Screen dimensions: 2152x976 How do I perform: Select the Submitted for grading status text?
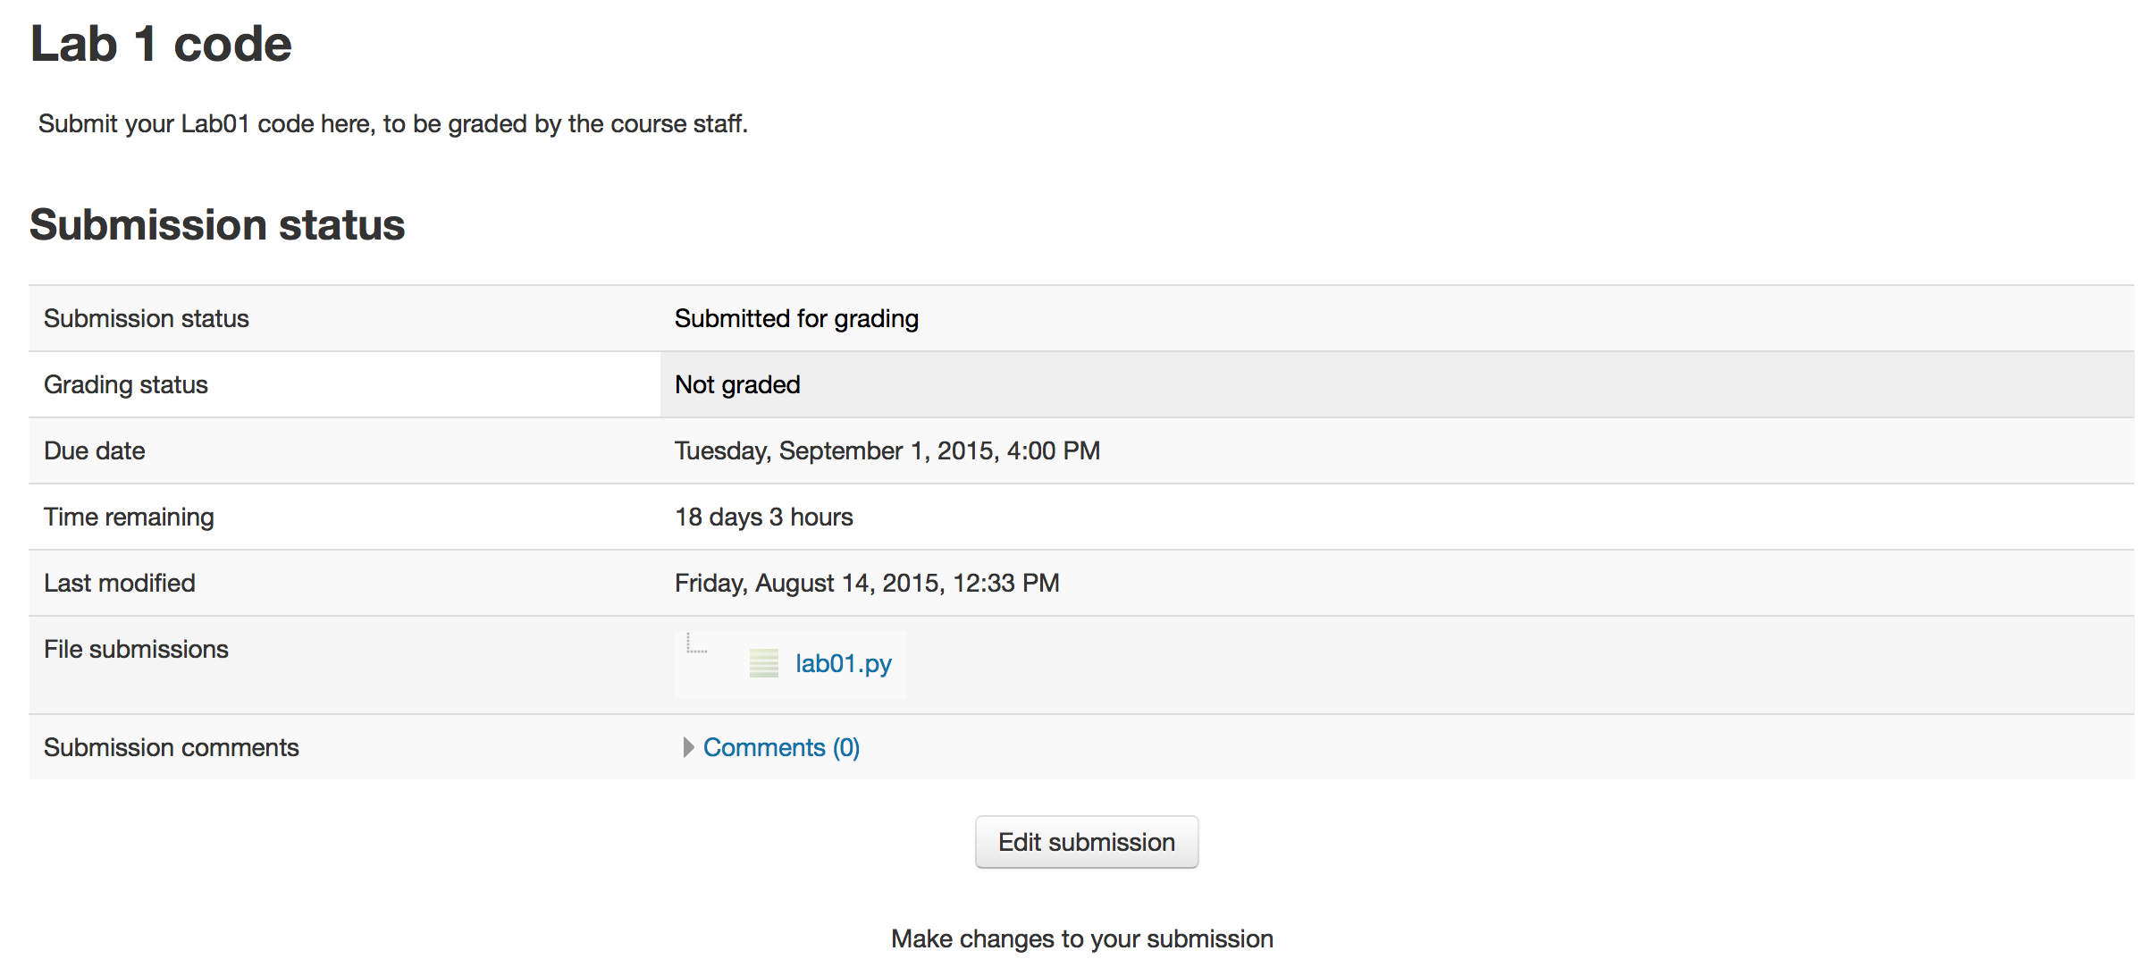point(795,318)
